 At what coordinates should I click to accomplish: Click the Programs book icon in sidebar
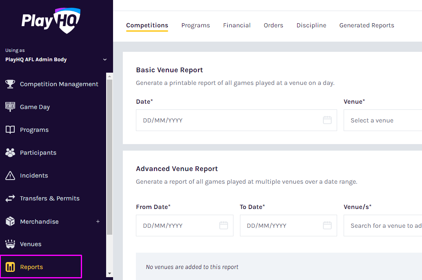point(10,130)
